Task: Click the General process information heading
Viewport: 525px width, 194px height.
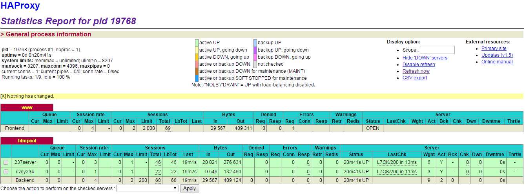Action: (46, 34)
